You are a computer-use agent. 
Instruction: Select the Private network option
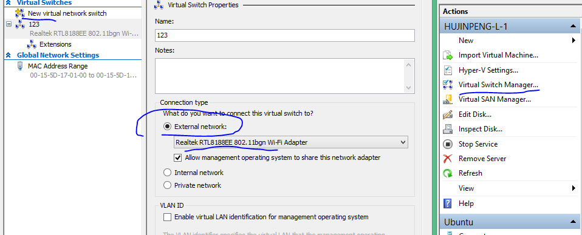[168, 185]
